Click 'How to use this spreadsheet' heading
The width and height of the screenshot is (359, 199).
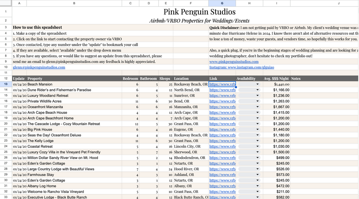pos(37,28)
